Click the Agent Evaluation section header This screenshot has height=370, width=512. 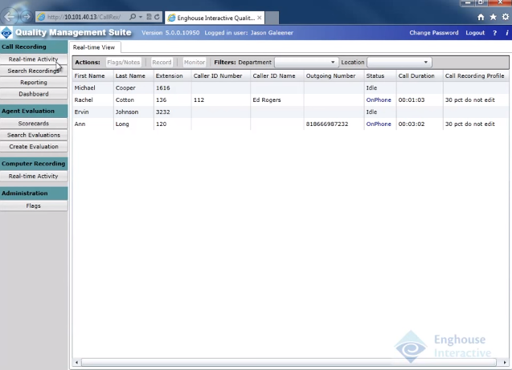point(34,111)
